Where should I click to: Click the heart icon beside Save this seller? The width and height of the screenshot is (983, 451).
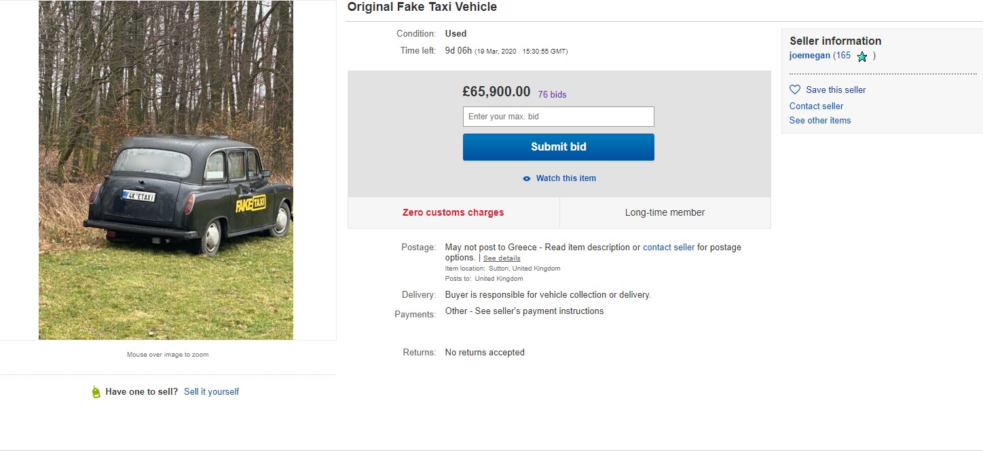click(x=795, y=90)
